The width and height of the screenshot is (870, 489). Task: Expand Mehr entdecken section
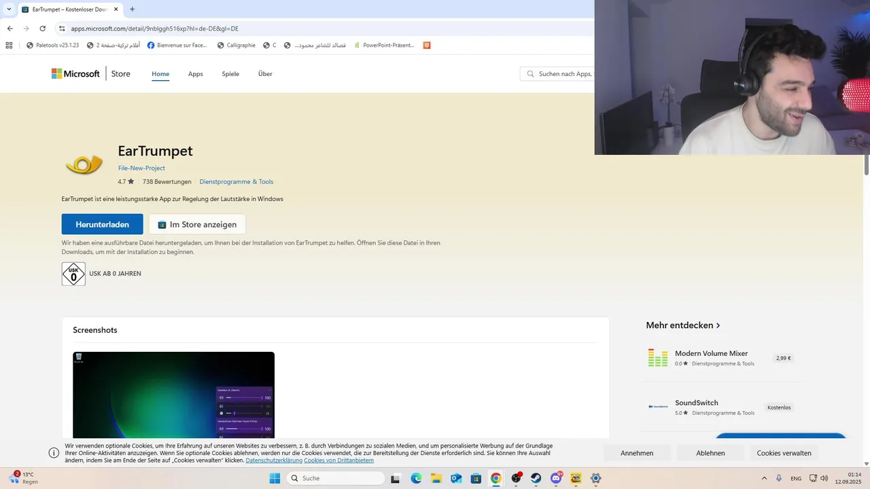[x=683, y=325]
